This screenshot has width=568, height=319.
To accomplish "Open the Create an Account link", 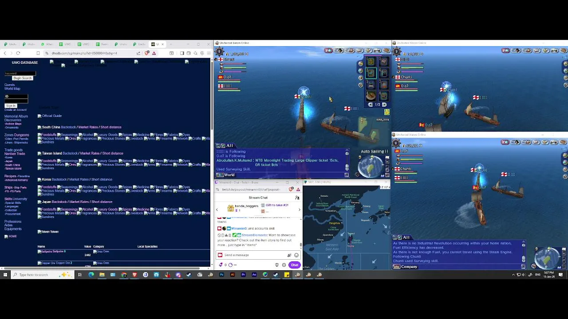I will (15, 110).
